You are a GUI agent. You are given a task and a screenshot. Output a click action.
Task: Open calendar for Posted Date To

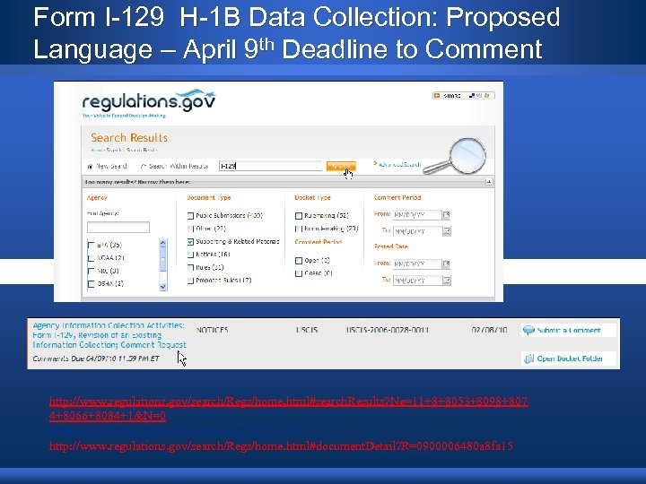point(447,281)
